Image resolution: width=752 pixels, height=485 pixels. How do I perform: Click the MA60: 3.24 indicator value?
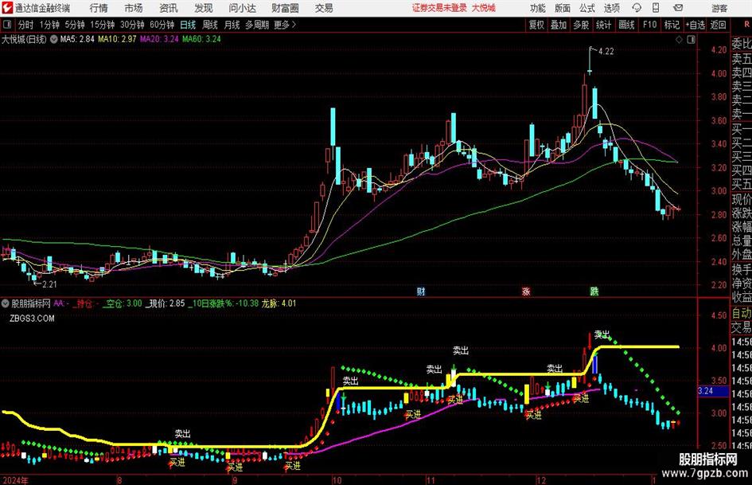[x=201, y=39]
